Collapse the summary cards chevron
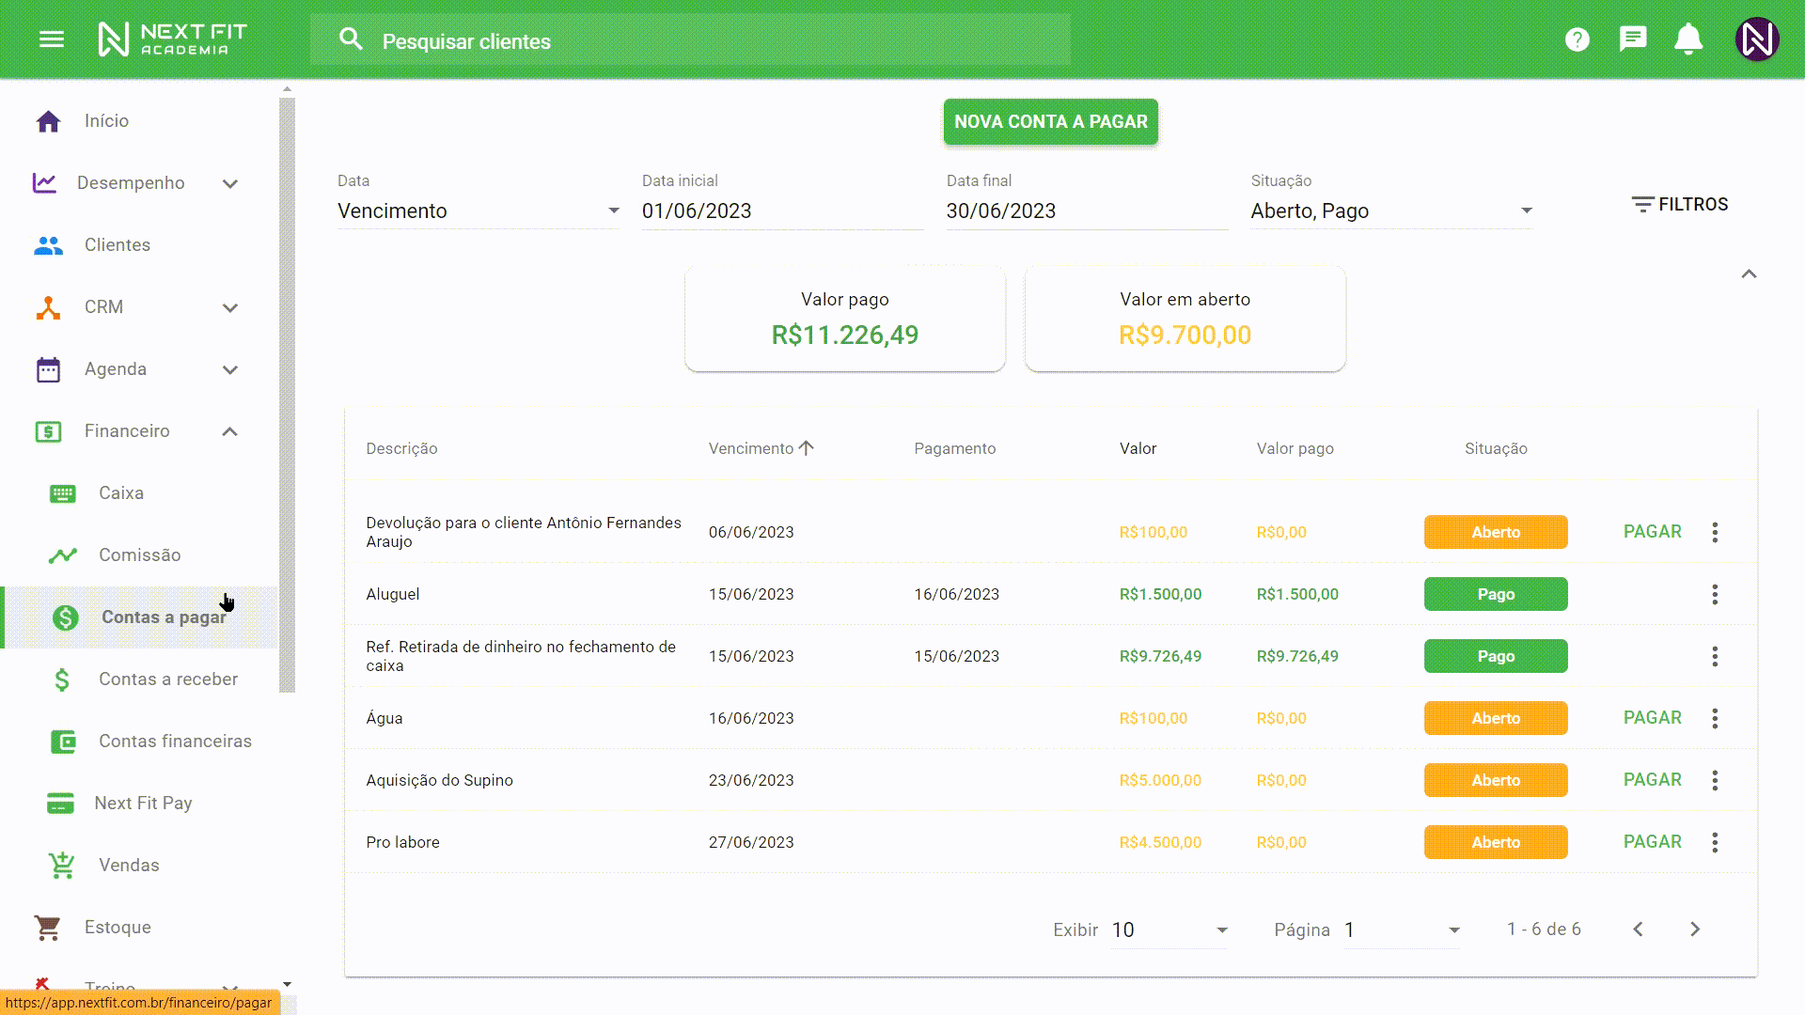This screenshot has height=1015, width=1805. [1749, 274]
